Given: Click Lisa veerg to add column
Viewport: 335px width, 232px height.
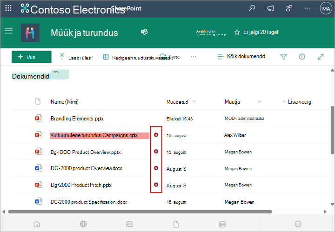Looking at the screenshot, I should click(x=297, y=102).
